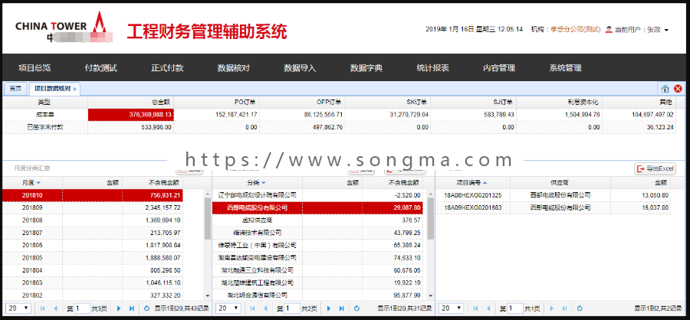Click the home icon at tab bar right
Viewport: 690px width, 320px height.
pyautogui.click(x=665, y=88)
